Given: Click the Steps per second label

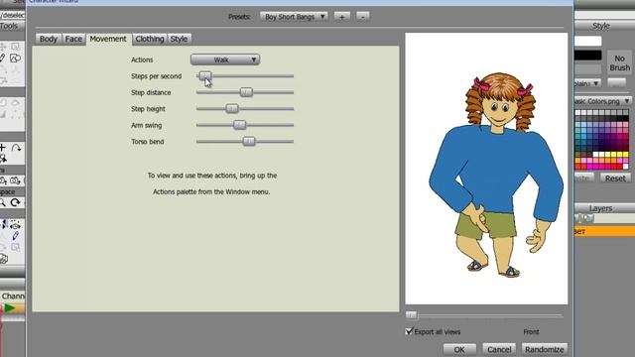Looking at the screenshot, I should pos(156,76).
